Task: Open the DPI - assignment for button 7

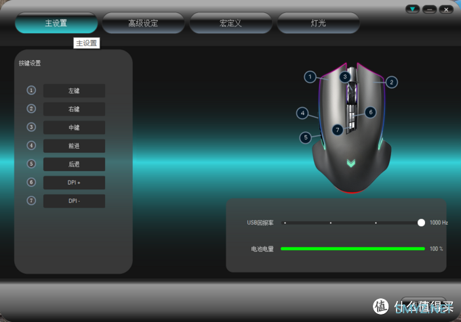Action: coord(74,201)
